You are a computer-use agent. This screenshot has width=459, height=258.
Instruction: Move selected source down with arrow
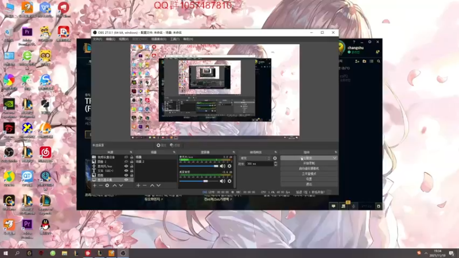coord(121,185)
